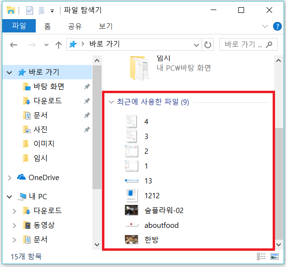Click navigation pane scrollbar down arrow
The width and height of the screenshot is (286, 267).
click(x=97, y=245)
